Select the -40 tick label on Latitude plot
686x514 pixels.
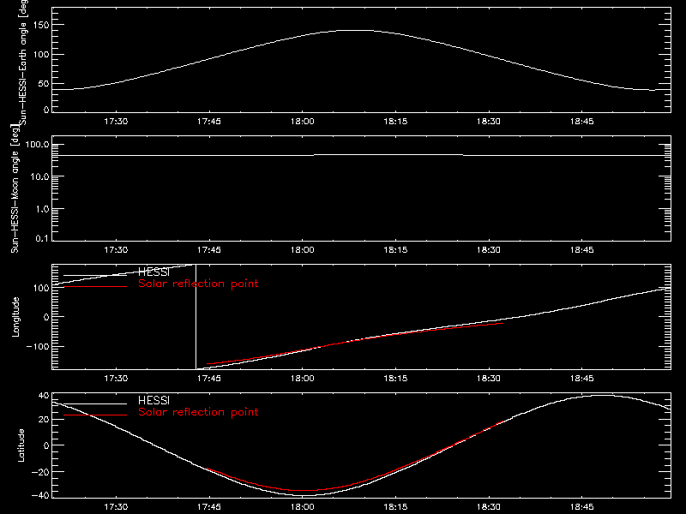(x=40, y=495)
